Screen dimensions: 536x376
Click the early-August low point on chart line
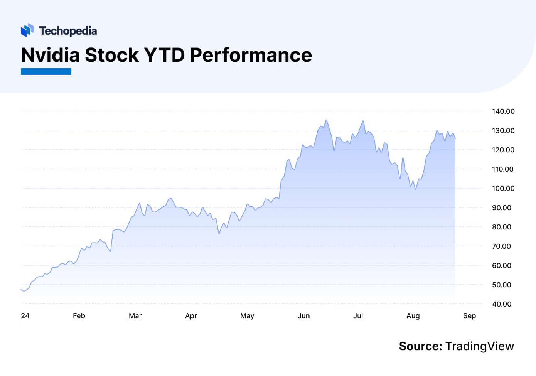[x=415, y=189]
